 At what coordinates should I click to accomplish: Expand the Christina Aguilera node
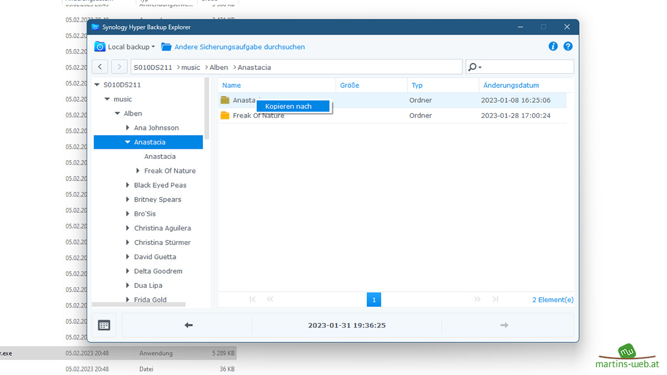pos(128,228)
